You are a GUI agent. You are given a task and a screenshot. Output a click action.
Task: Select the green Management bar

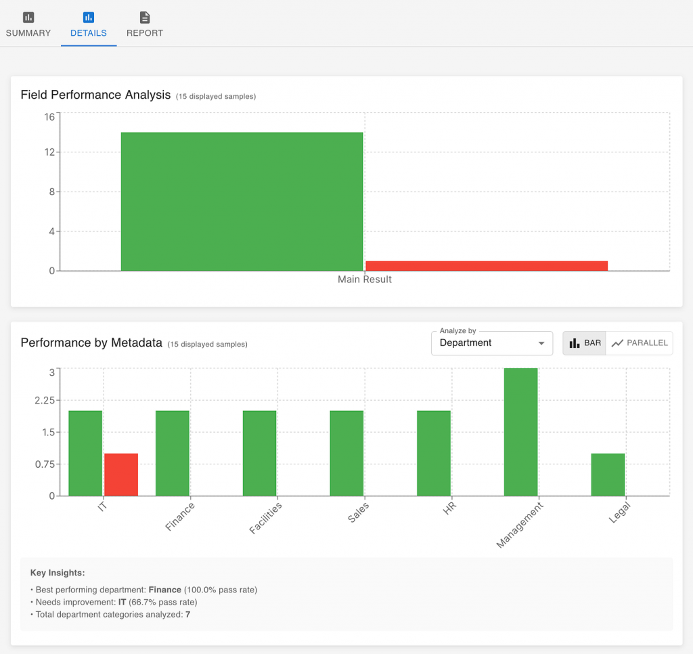point(520,432)
